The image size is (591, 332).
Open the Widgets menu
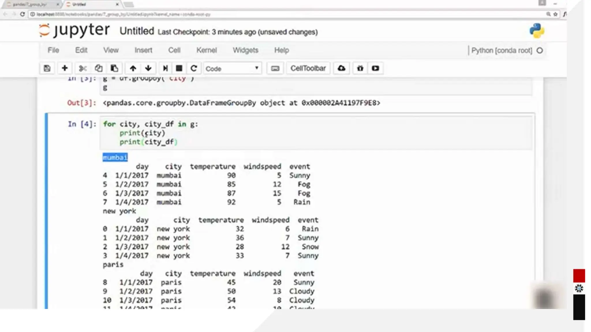pos(245,50)
